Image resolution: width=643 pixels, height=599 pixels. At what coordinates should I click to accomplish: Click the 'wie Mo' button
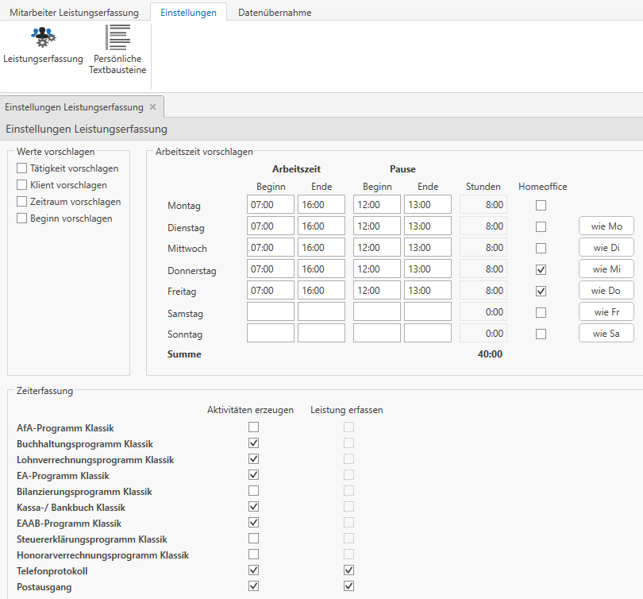pos(606,227)
